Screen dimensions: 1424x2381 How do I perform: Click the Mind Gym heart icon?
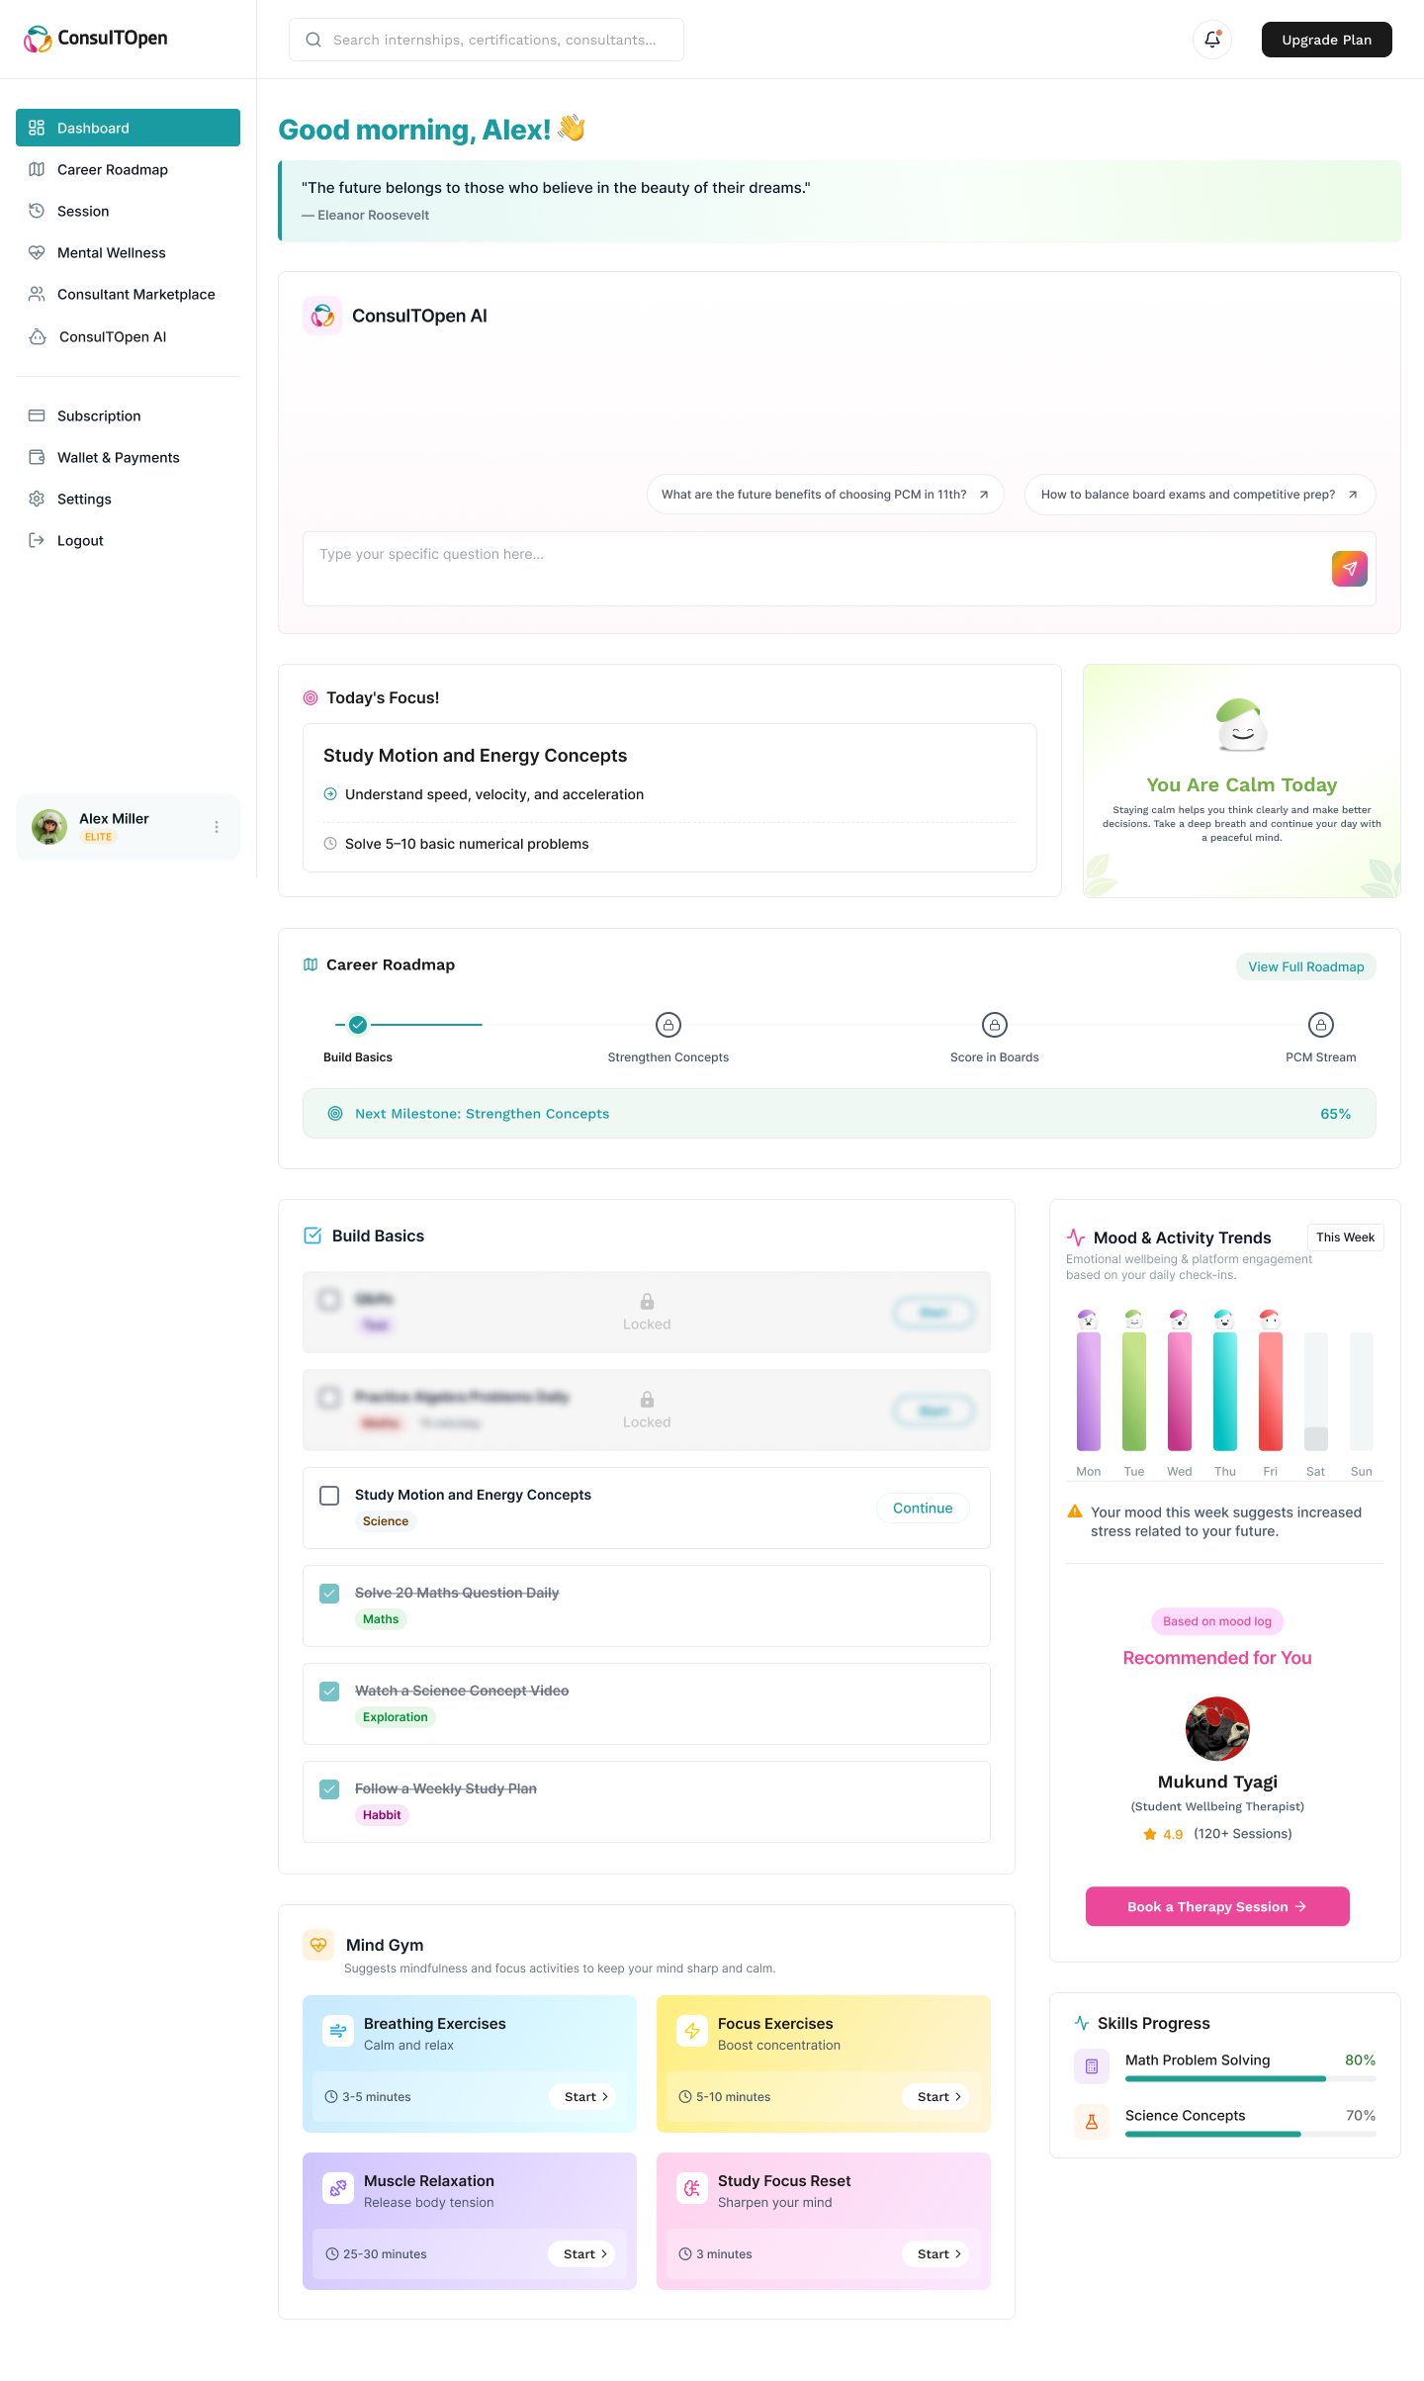click(x=318, y=1945)
